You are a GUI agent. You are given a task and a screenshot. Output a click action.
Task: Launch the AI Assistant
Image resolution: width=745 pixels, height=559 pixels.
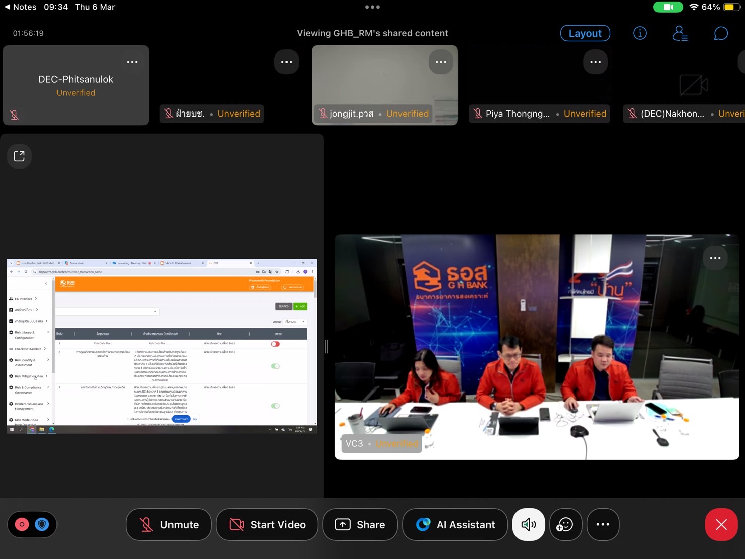[x=455, y=525]
